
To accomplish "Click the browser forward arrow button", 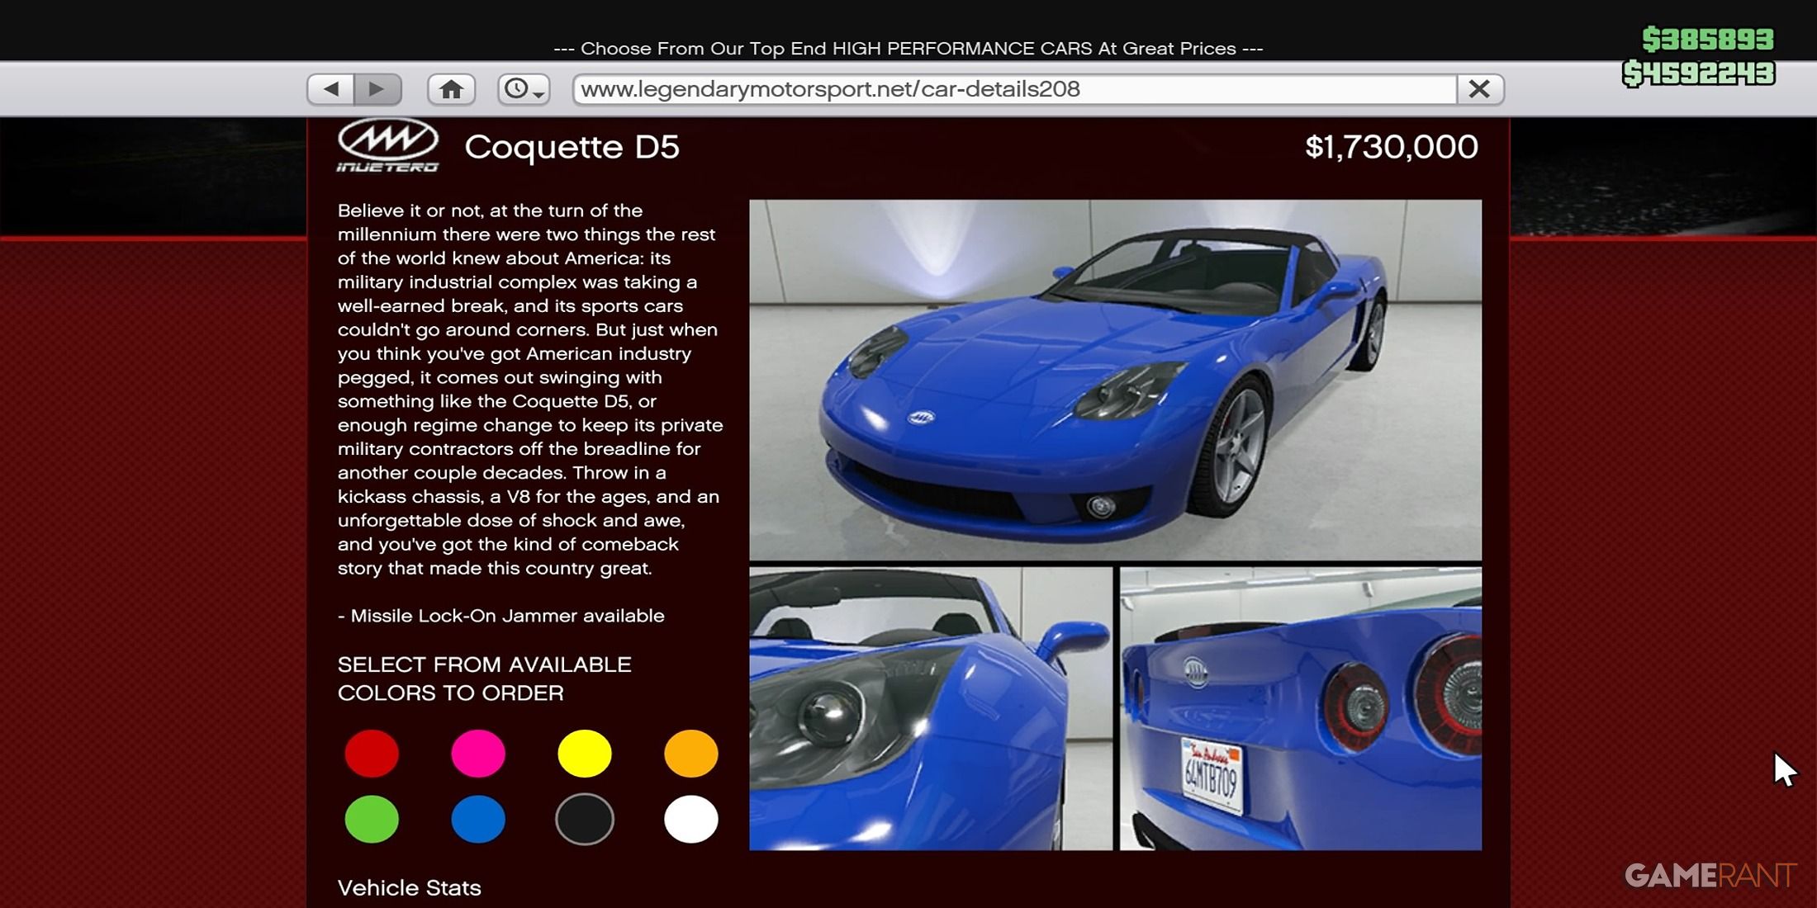I will (377, 88).
